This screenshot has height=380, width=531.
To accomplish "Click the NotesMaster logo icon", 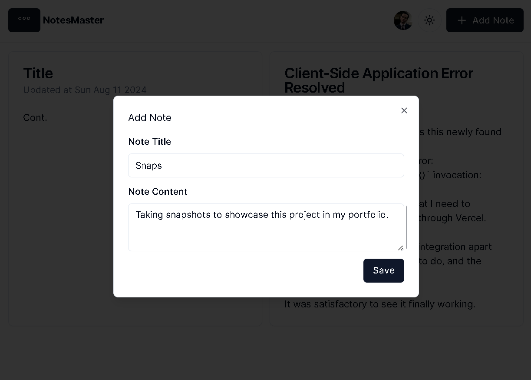I will click(x=24, y=20).
